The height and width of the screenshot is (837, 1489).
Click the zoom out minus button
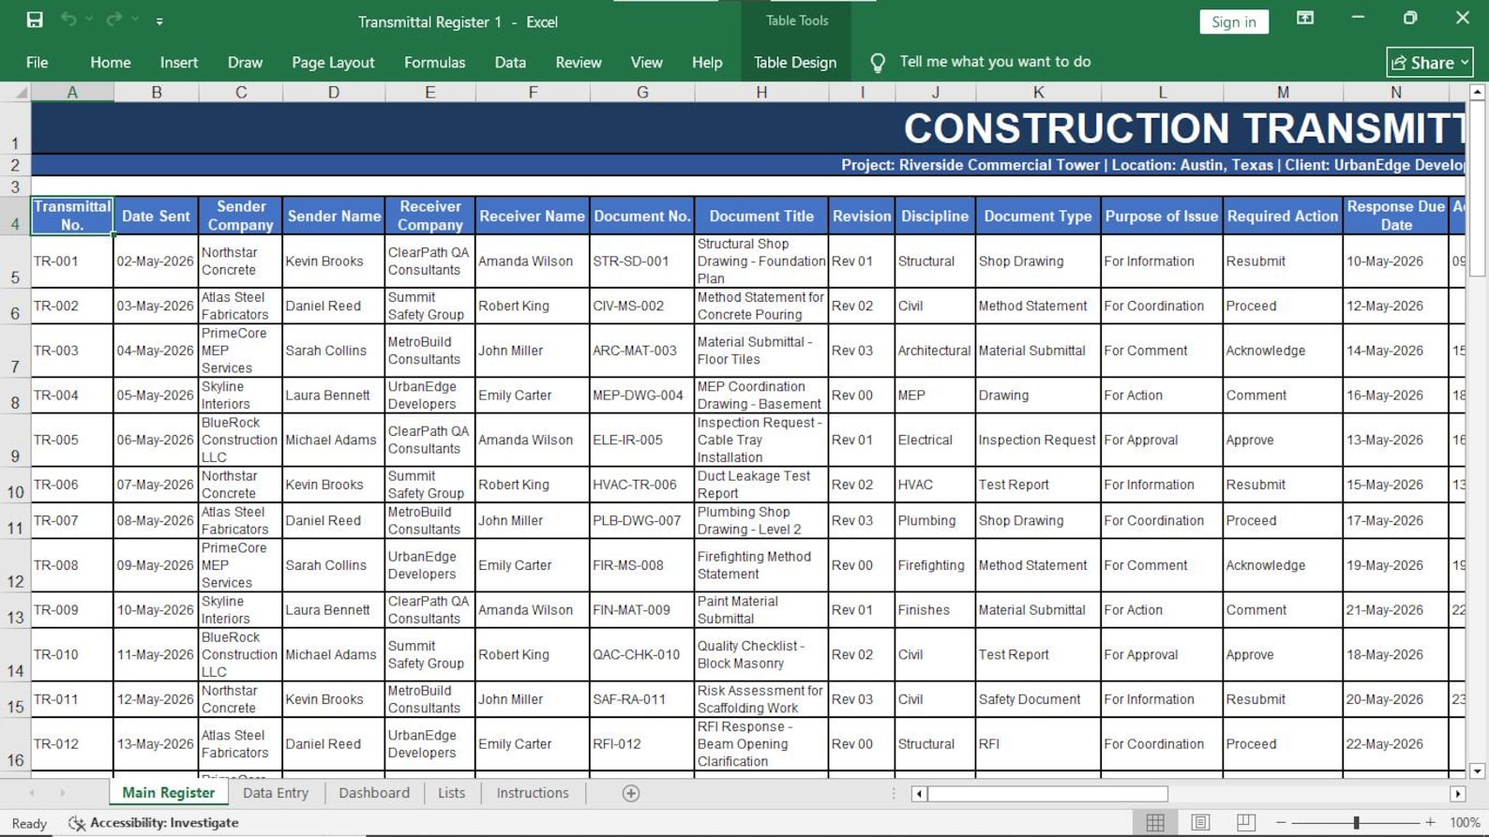[x=1281, y=823]
